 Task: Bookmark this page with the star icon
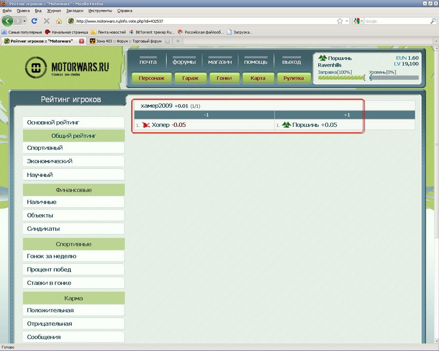coord(340,21)
